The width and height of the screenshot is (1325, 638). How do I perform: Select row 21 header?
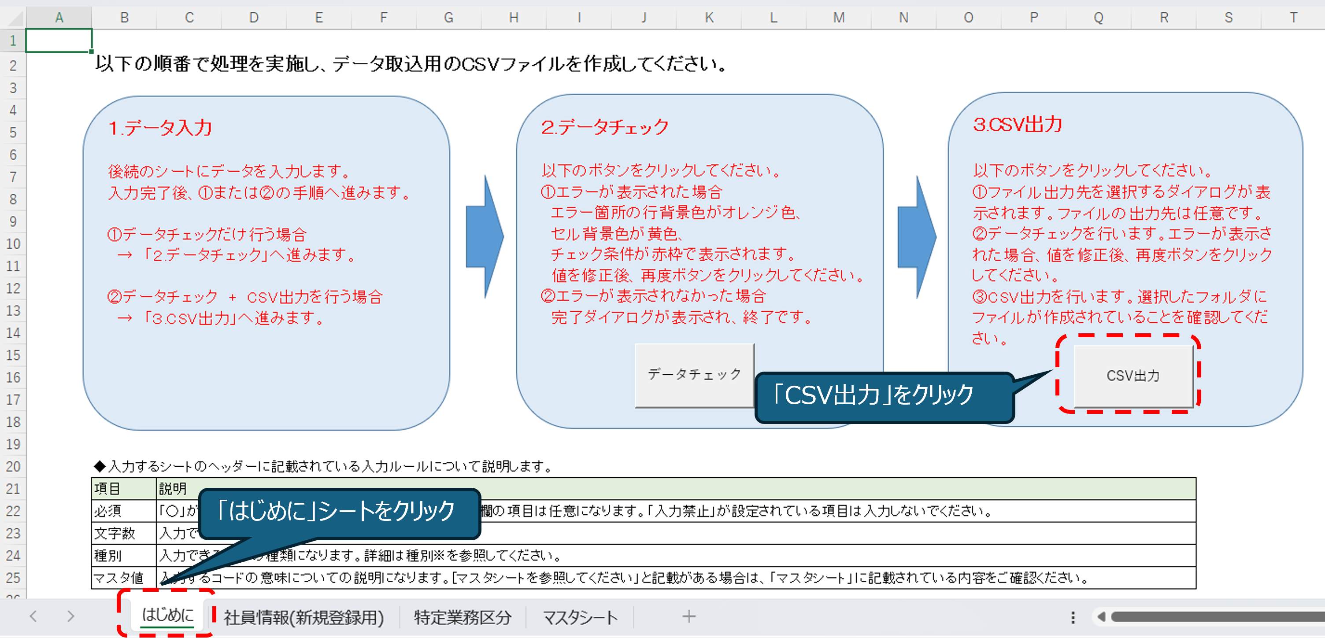pyautogui.click(x=13, y=488)
